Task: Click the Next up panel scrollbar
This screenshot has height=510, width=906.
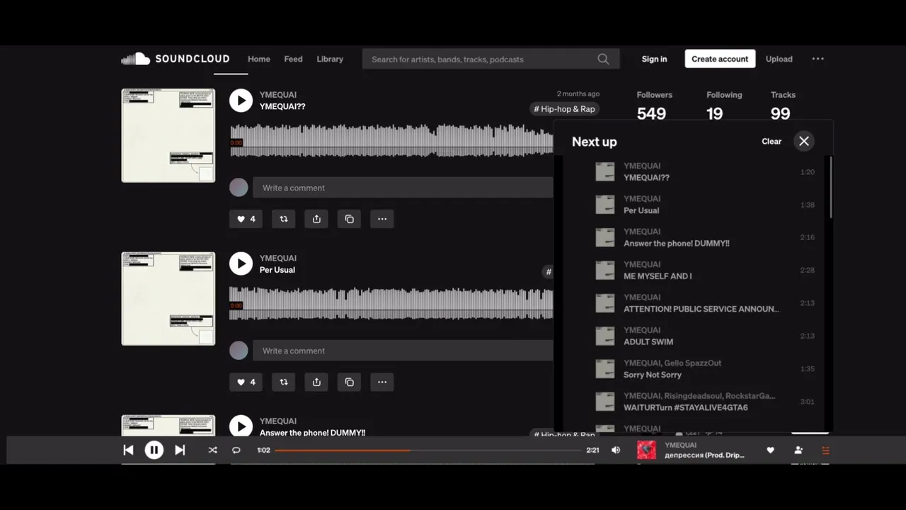Action: (x=830, y=188)
